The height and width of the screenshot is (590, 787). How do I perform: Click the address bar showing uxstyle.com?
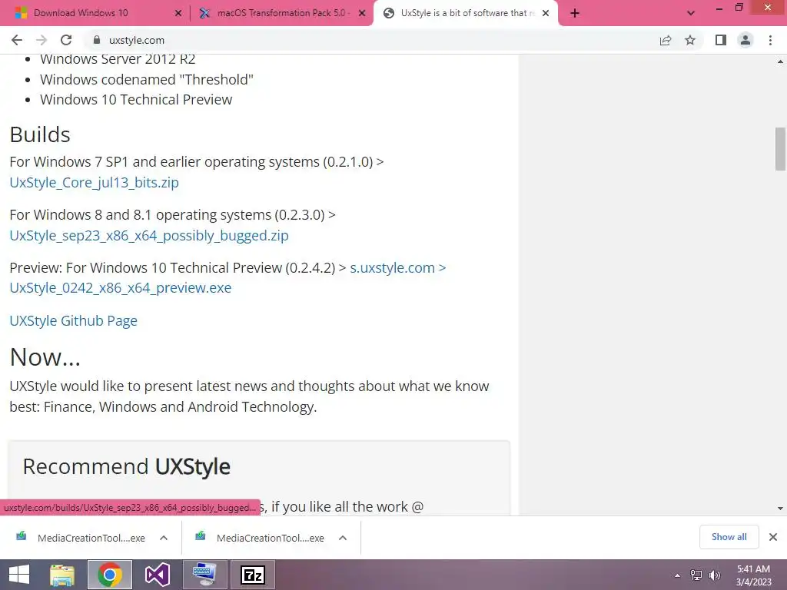click(x=371, y=40)
